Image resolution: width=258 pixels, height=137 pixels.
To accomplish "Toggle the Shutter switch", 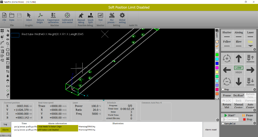I will click(227, 34).
